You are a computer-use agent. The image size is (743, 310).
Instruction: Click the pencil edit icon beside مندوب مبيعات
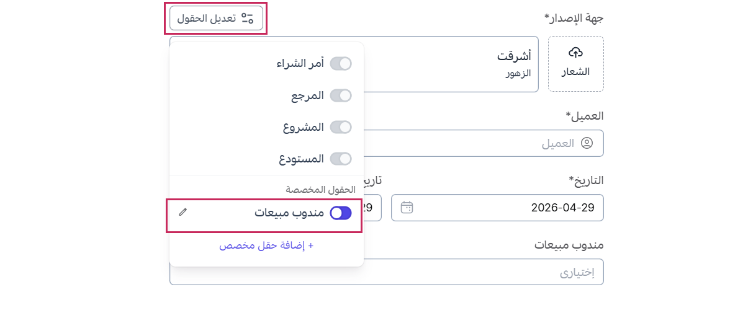182,213
